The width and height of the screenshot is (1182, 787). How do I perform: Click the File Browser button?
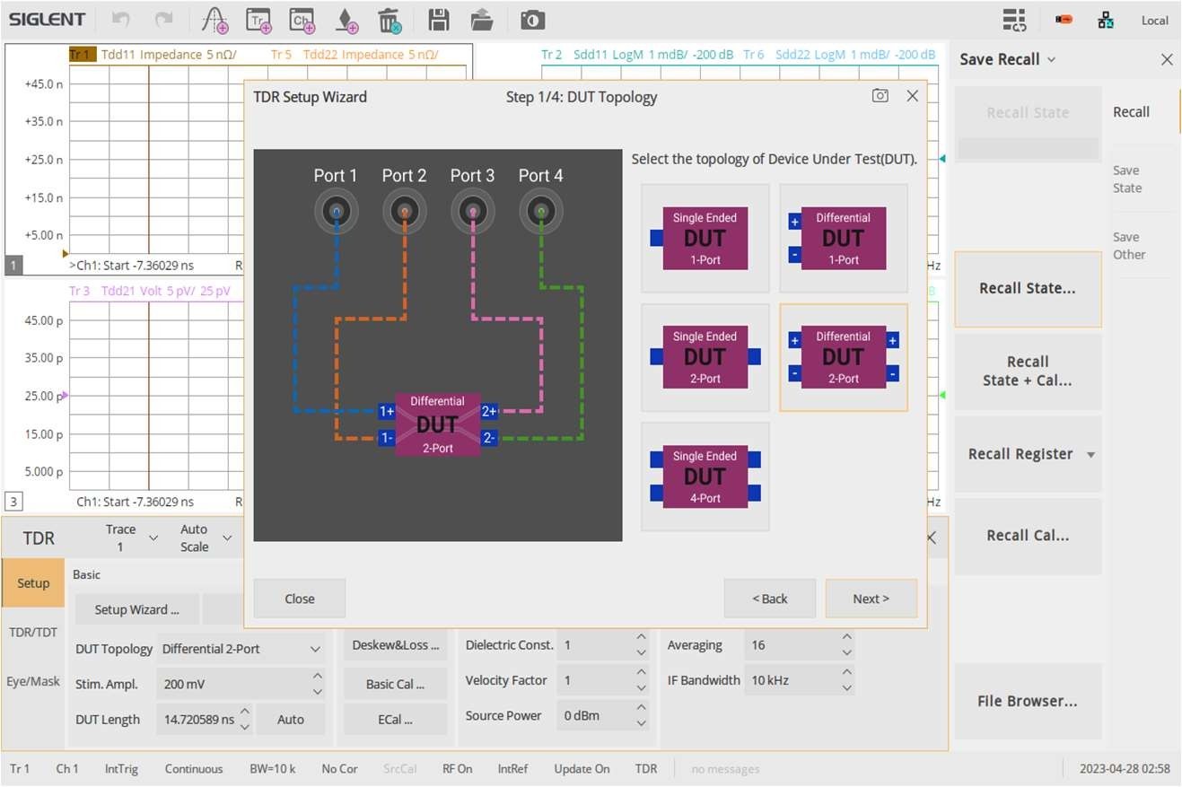[1027, 701]
